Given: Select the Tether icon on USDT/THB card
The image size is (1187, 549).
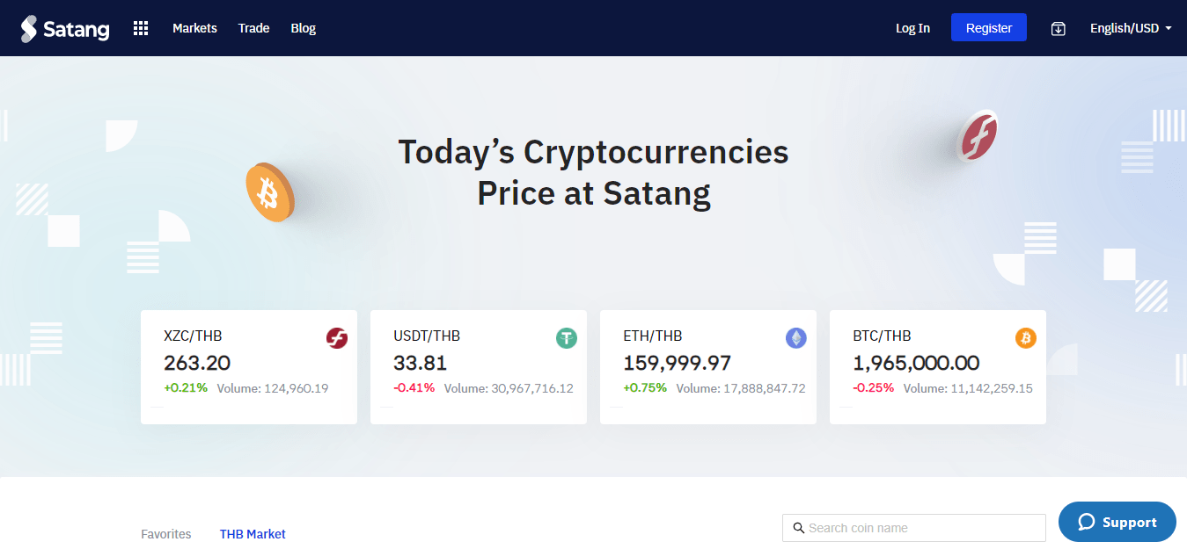Looking at the screenshot, I should [566, 337].
